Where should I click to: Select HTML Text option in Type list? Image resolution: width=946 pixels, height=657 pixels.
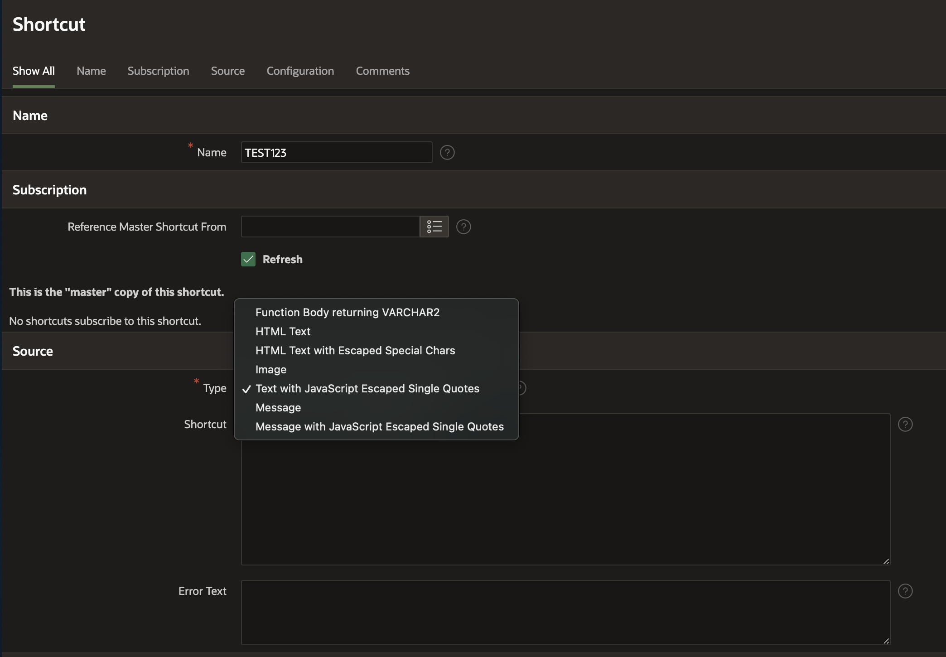click(283, 332)
